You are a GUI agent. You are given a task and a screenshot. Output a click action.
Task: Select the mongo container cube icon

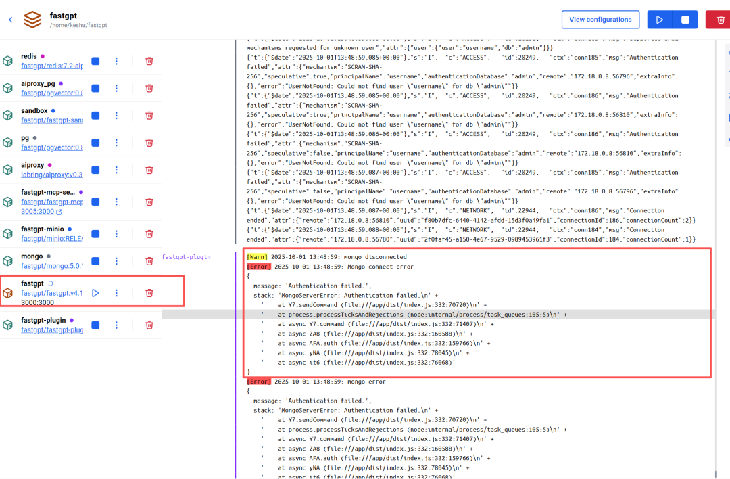coord(8,261)
